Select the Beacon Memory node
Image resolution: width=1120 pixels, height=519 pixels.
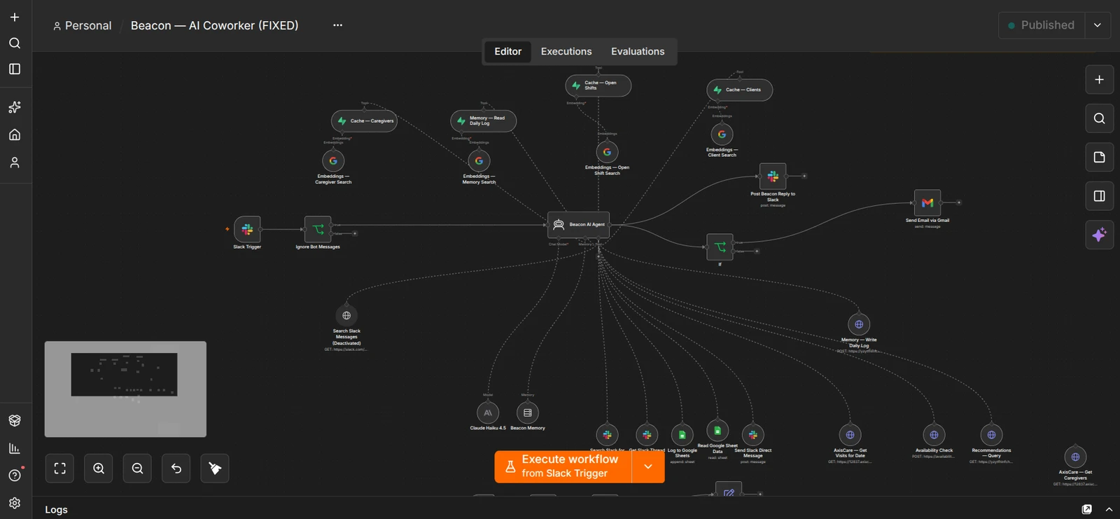[x=528, y=413]
